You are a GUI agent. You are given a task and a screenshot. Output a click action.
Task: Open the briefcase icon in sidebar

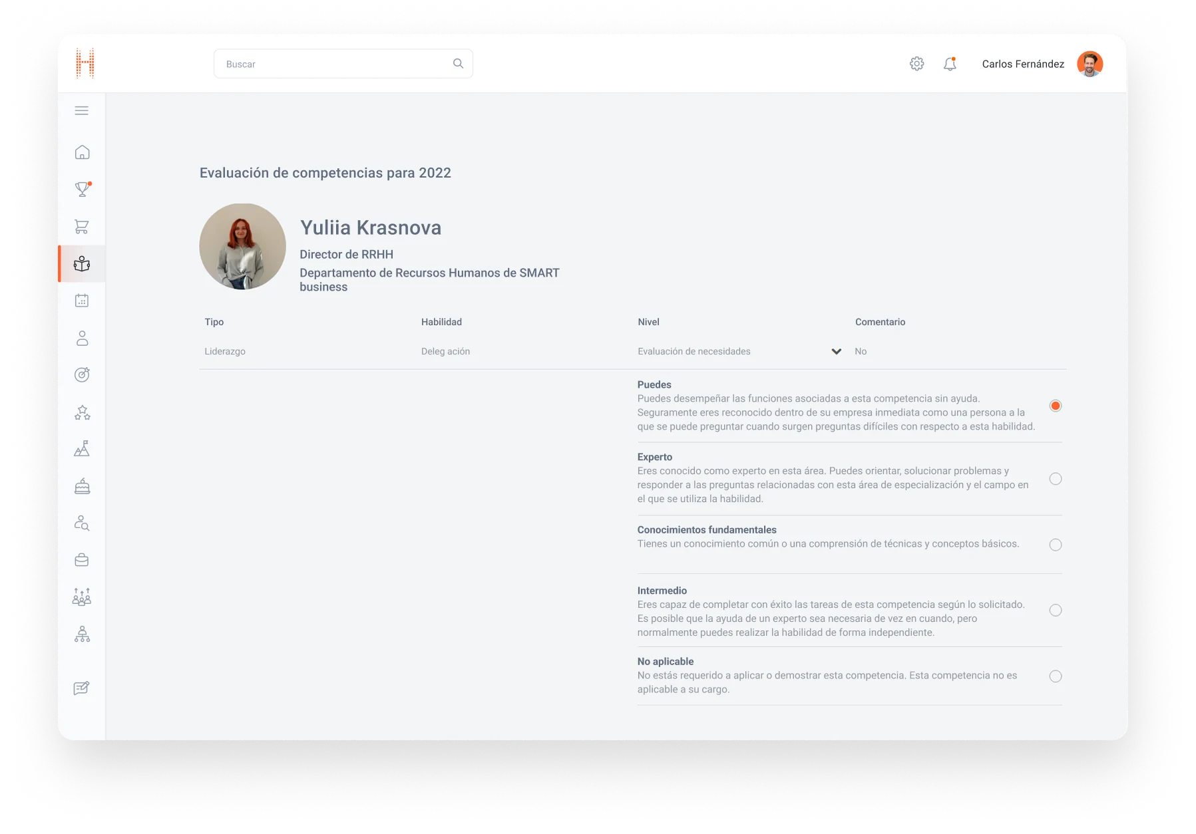[x=82, y=560]
